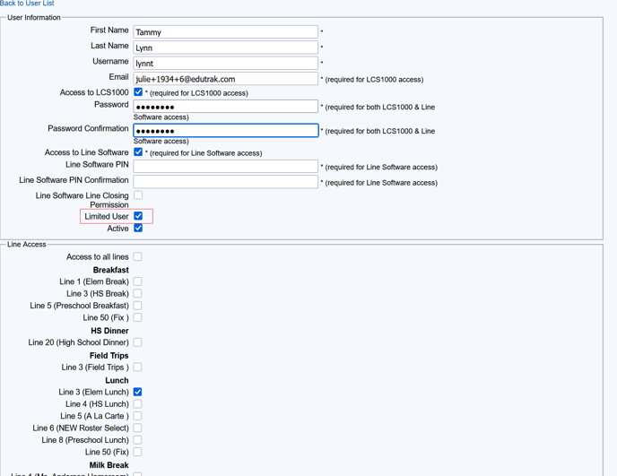Click the Line Software PIN Confirmation field
617x476 pixels.
[225, 182]
